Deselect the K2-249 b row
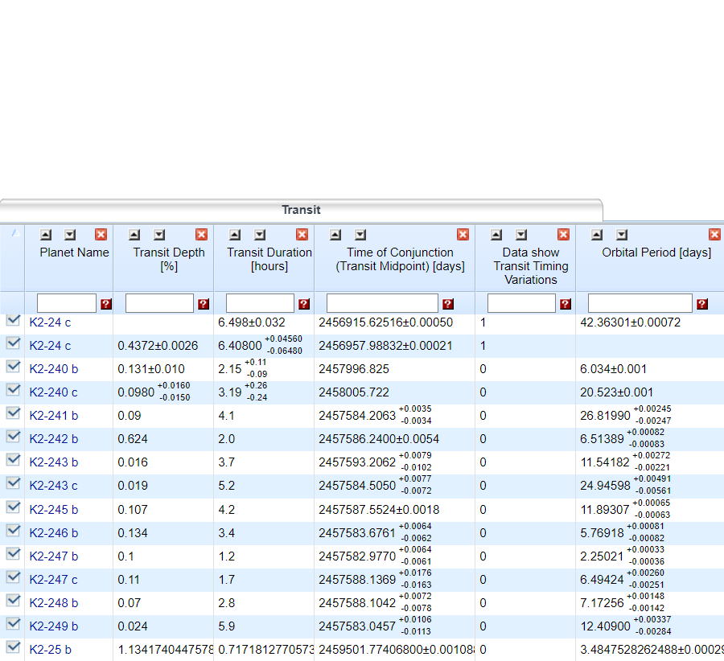This screenshot has height=661, width=724. 13,623
